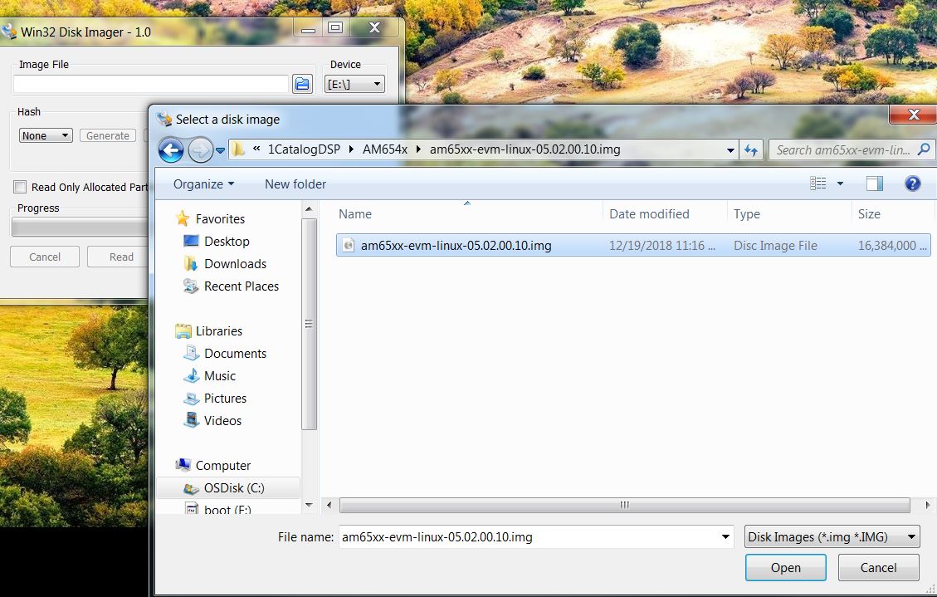Click the Generate hash button
This screenshot has height=597, width=937.
(108, 135)
